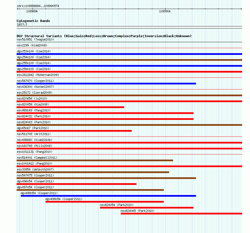Open esv2612642 (McKernan2009) variant label
Viewport: 250px width, 233px height.
pyautogui.click(x=38, y=75)
